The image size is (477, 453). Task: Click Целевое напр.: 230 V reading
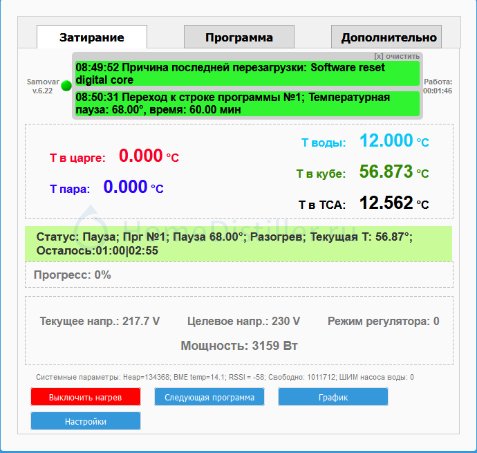(x=243, y=321)
